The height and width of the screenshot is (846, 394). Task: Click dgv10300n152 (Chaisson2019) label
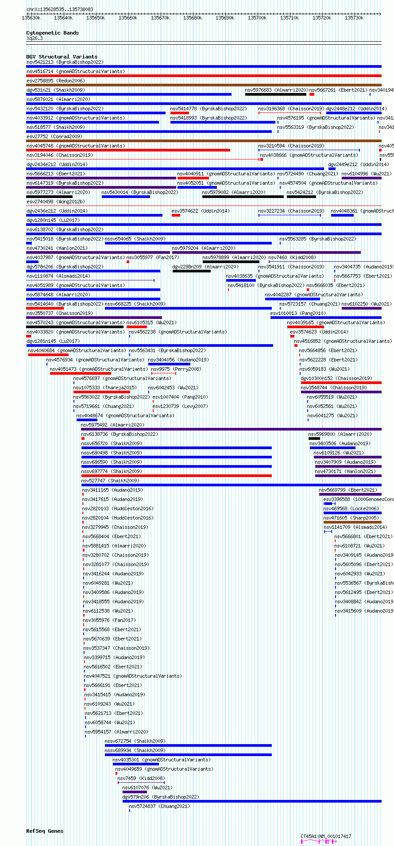(x=336, y=378)
